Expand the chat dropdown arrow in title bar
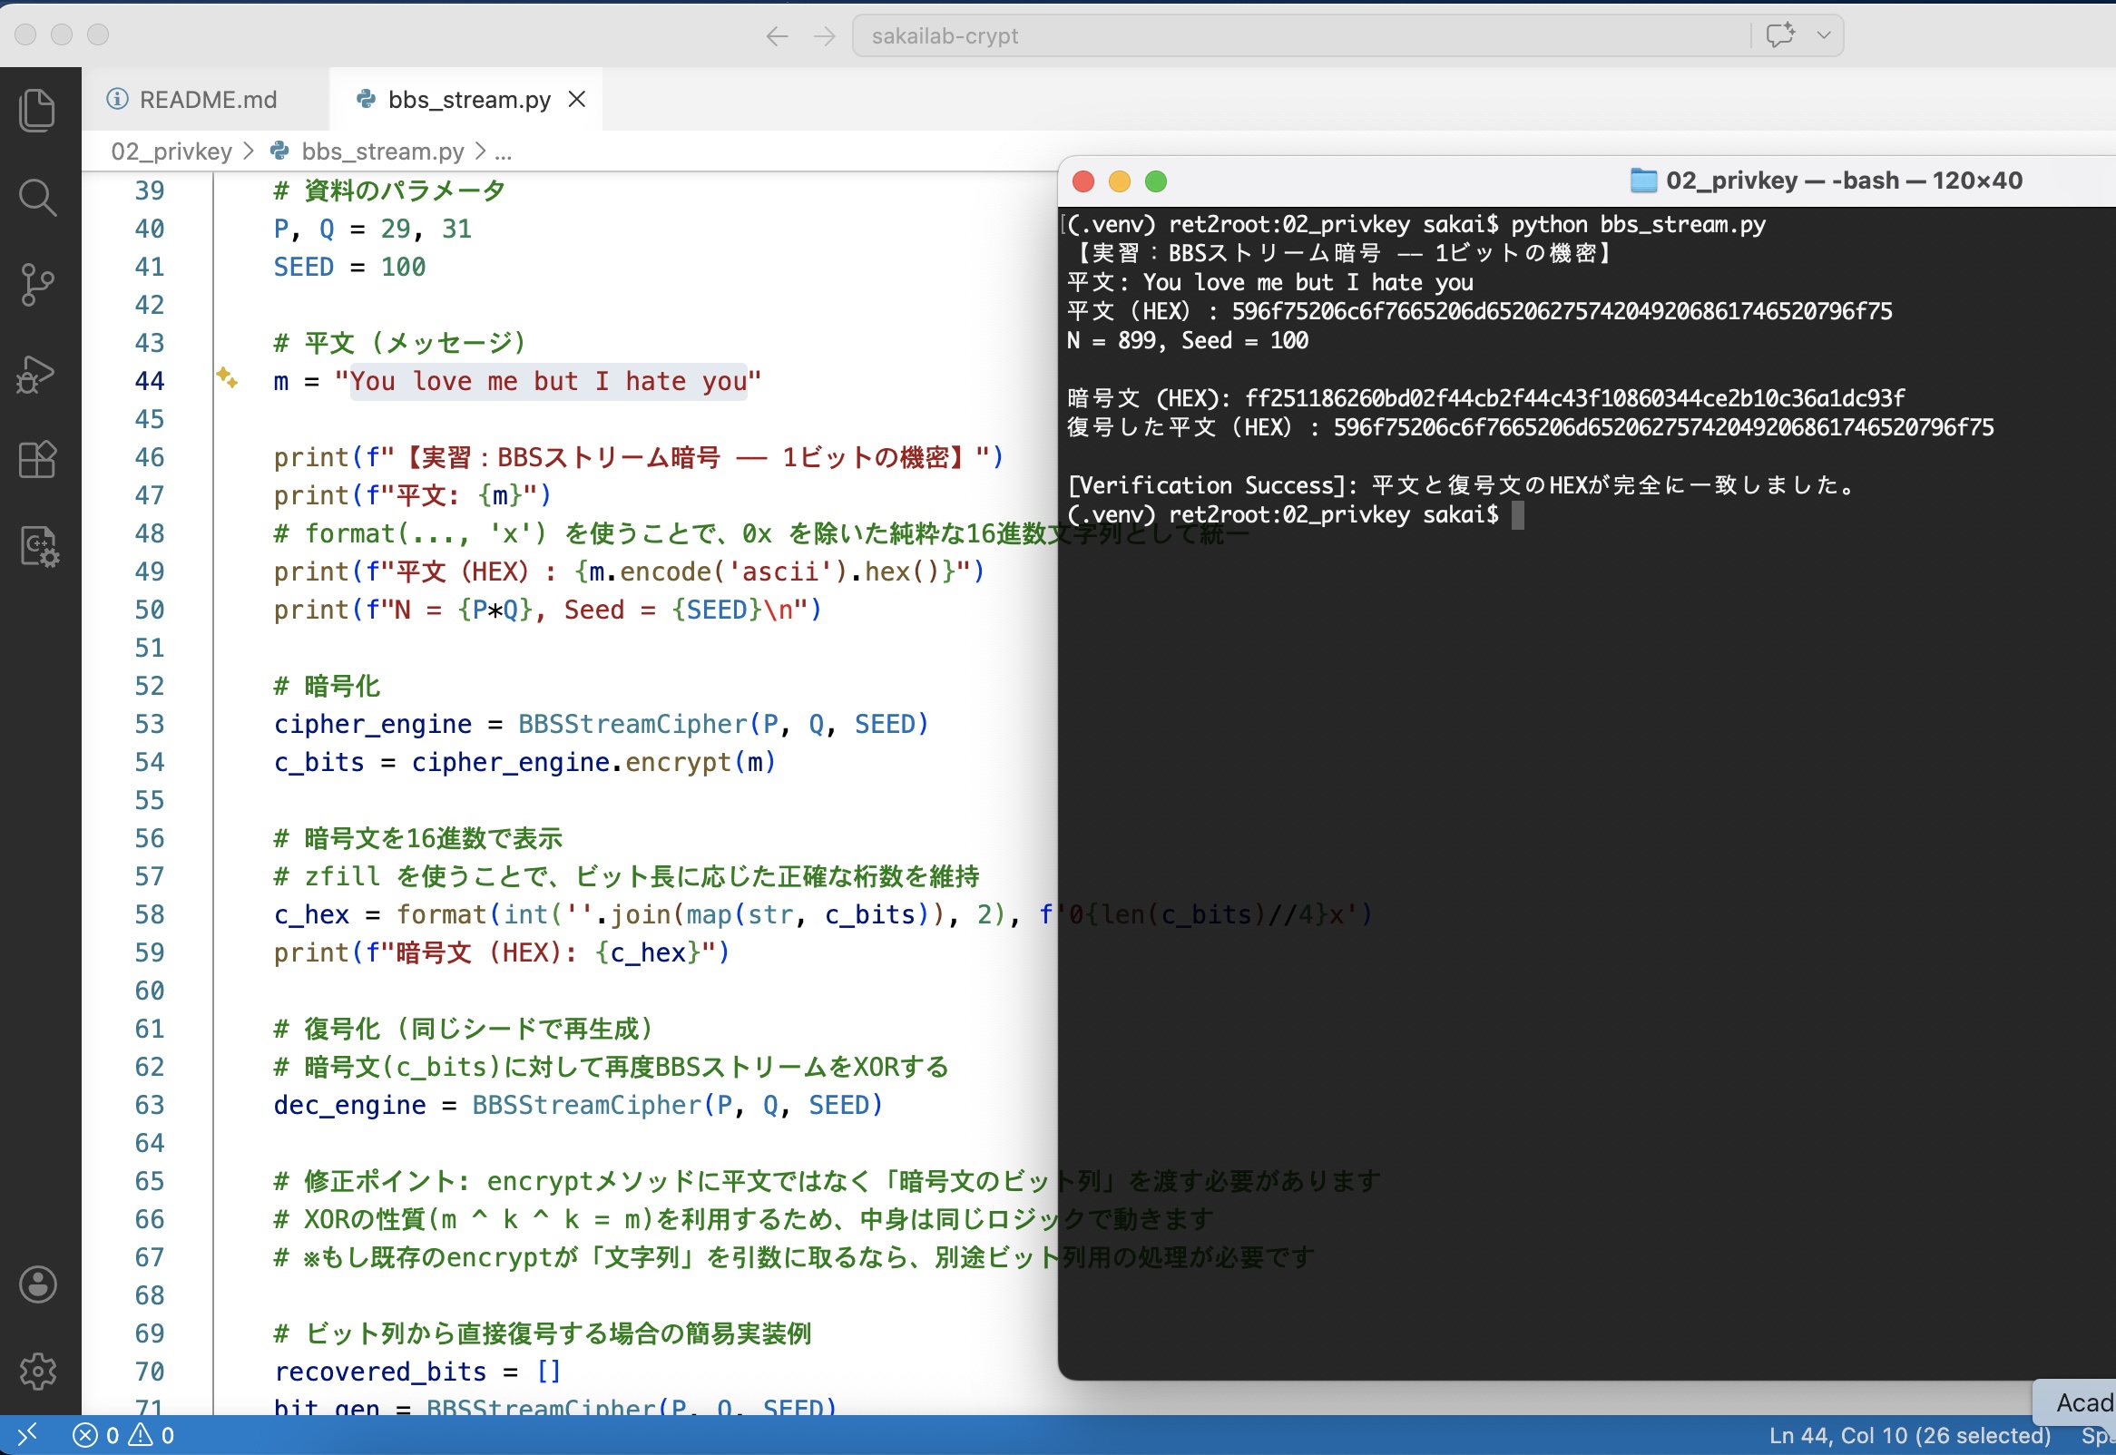Screen dimensions: 2116x1455 tap(1823, 35)
